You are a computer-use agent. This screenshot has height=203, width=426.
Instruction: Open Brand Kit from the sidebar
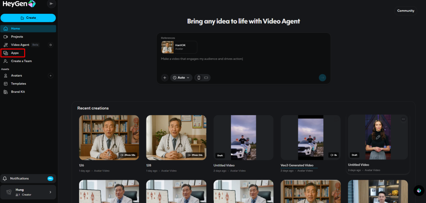click(x=18, y=92)
